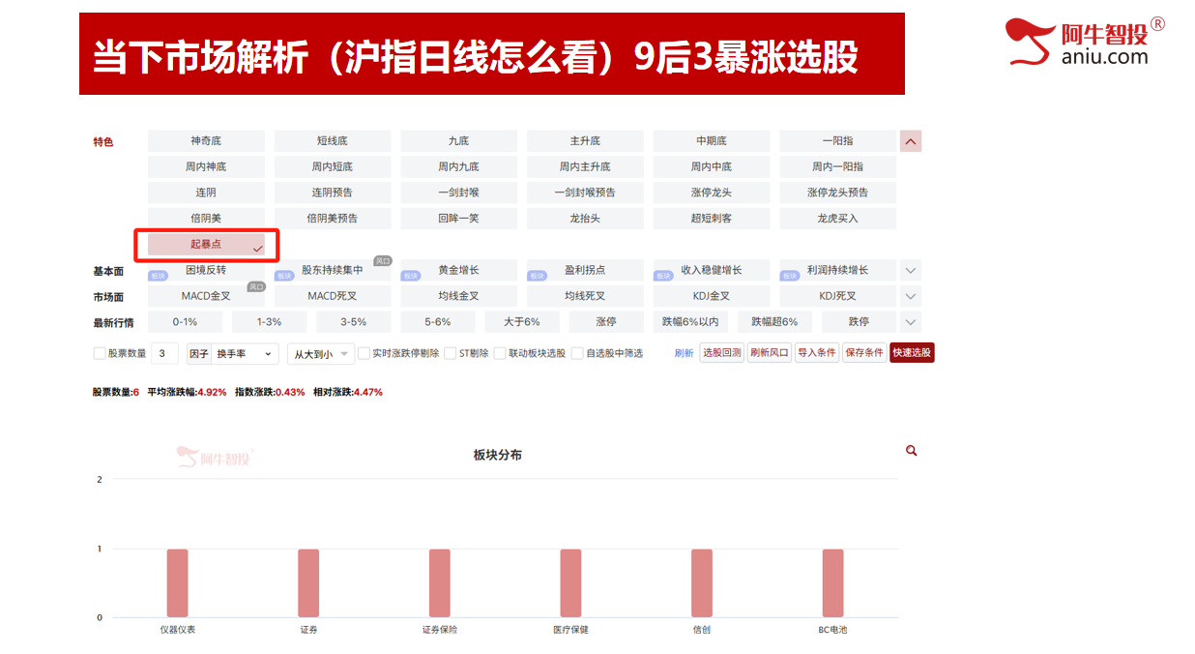Click the red 快速选股 button

[912, 353]
